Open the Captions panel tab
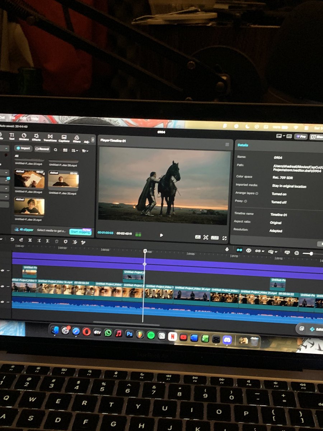 pos(64,139)
